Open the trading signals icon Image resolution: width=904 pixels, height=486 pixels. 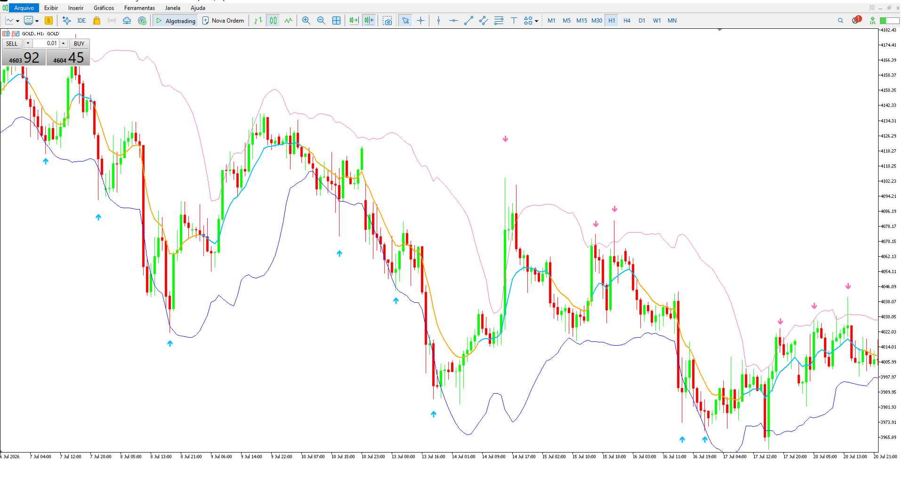(112, 21)
